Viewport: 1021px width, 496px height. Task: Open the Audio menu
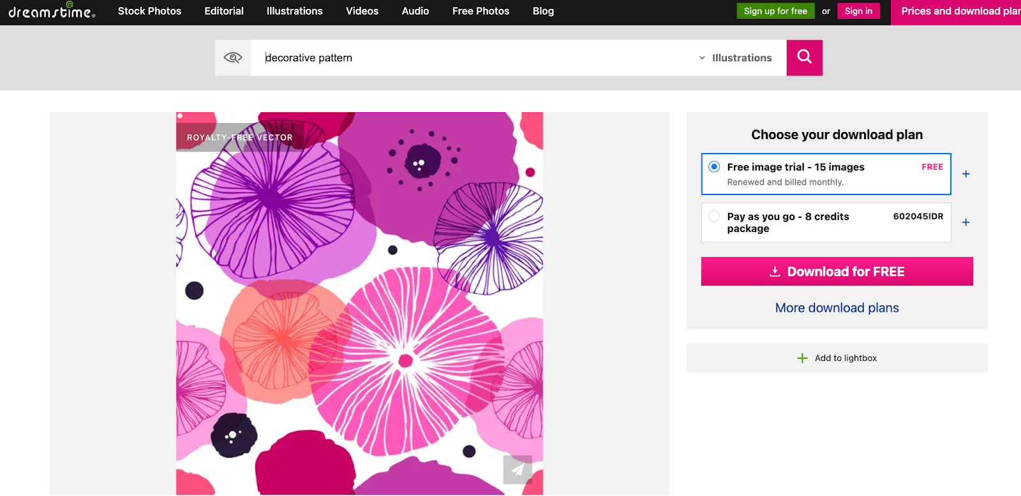[x=415, y=11]
